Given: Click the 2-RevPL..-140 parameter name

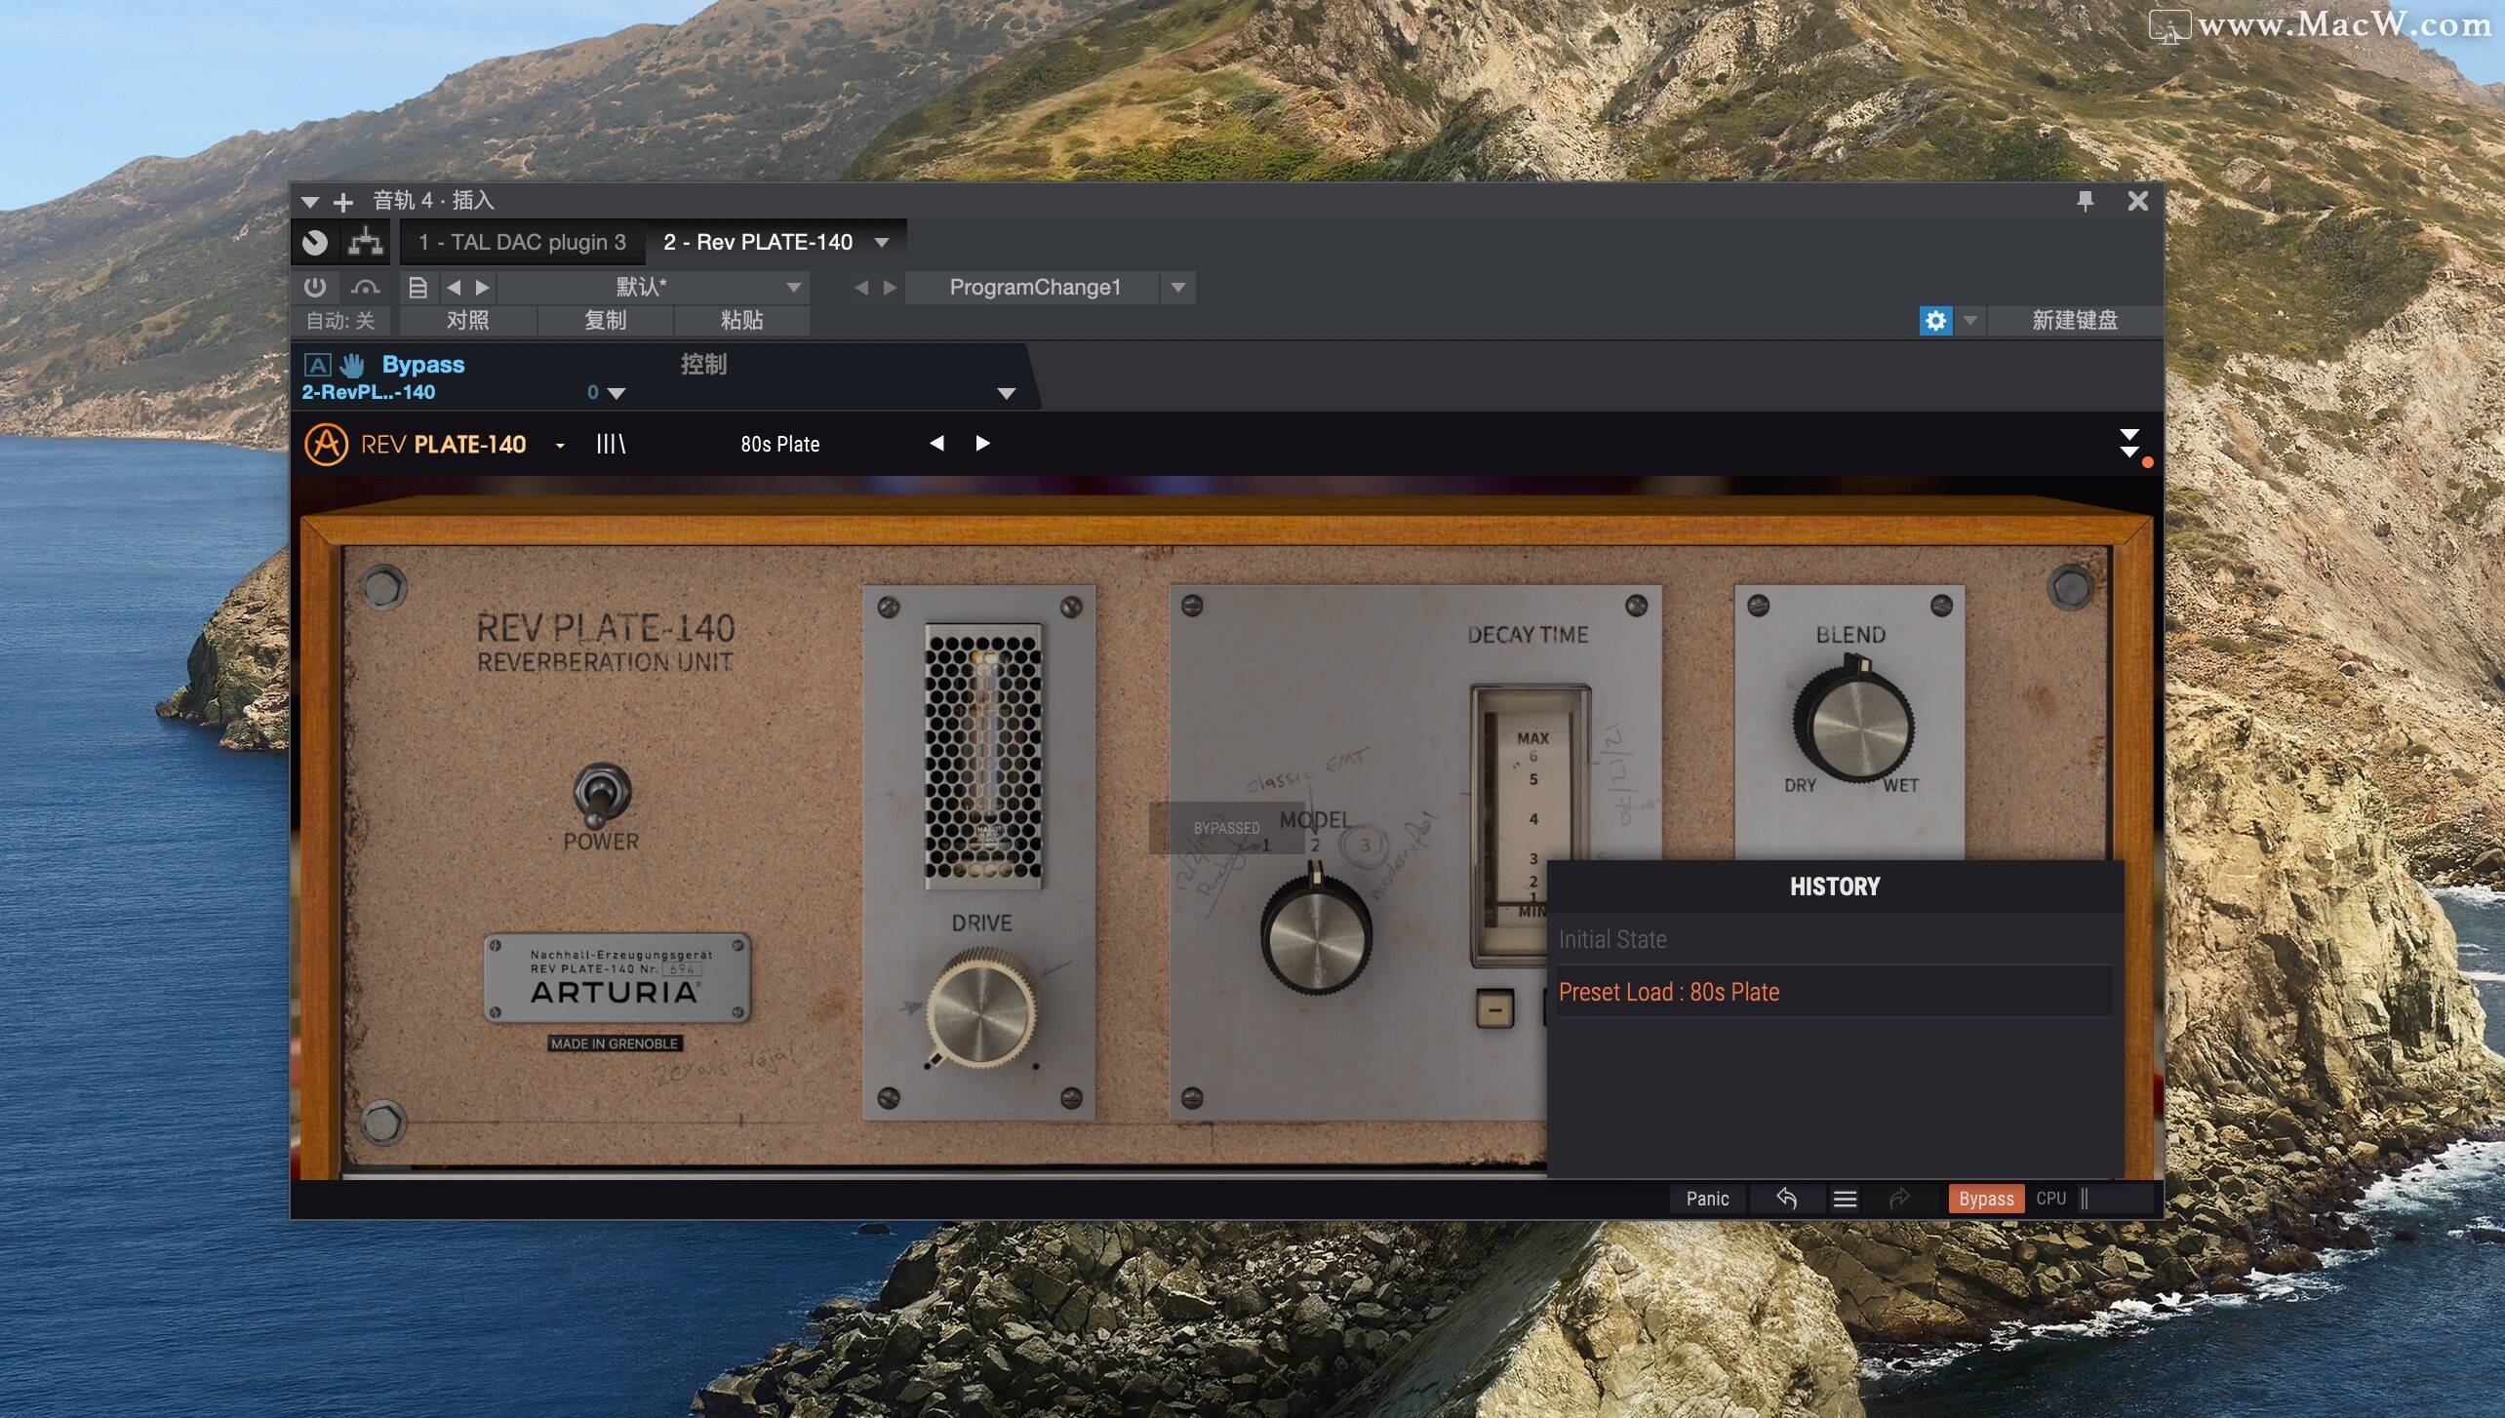Looking at the screenshot, I should click(369, 392).
